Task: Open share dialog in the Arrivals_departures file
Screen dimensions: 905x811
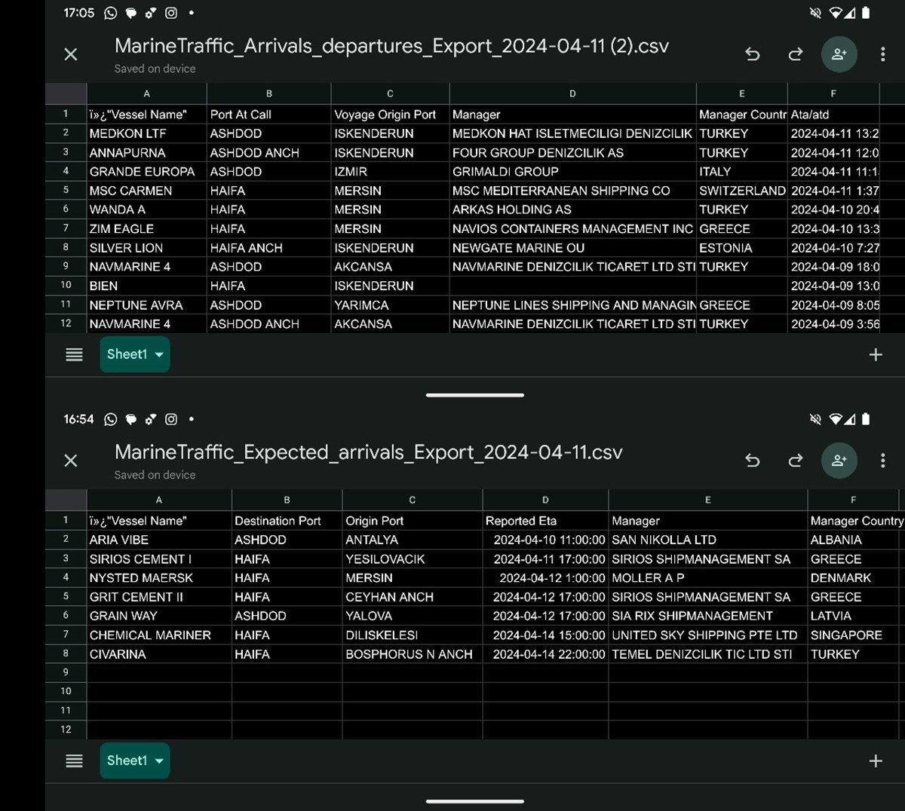Action: click(x=839, y=54)
